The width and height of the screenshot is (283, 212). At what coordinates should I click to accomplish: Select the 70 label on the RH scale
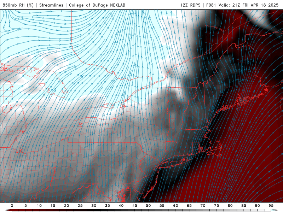[203, 206]
